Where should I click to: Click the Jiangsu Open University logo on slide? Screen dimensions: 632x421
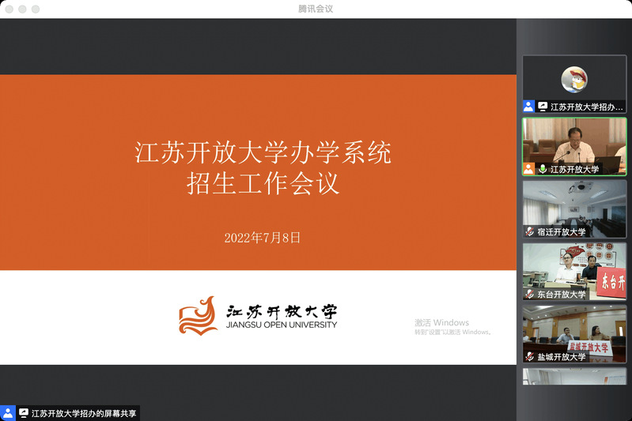click(258, 314)
